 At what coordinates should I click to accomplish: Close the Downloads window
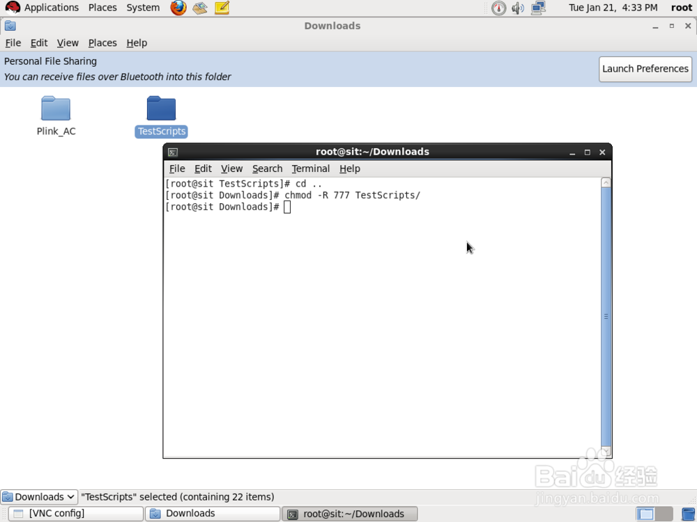(688, 26)
